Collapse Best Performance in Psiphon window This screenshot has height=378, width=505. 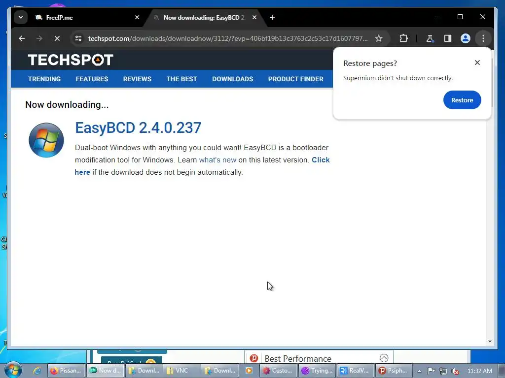tap(384, 358)
